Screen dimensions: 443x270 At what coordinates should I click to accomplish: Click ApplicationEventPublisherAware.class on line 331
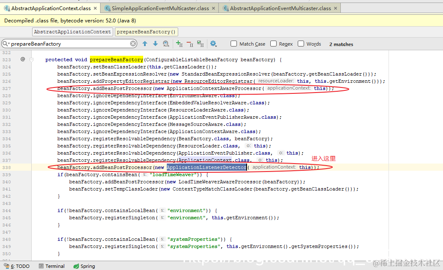pyautogui.click(x=223, y=117)
